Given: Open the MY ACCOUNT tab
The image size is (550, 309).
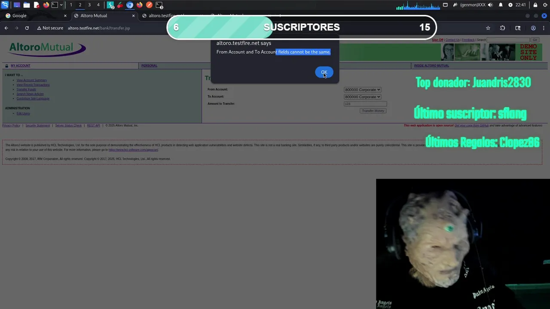Looking at the screenshot, I should [x=20, y=66].
